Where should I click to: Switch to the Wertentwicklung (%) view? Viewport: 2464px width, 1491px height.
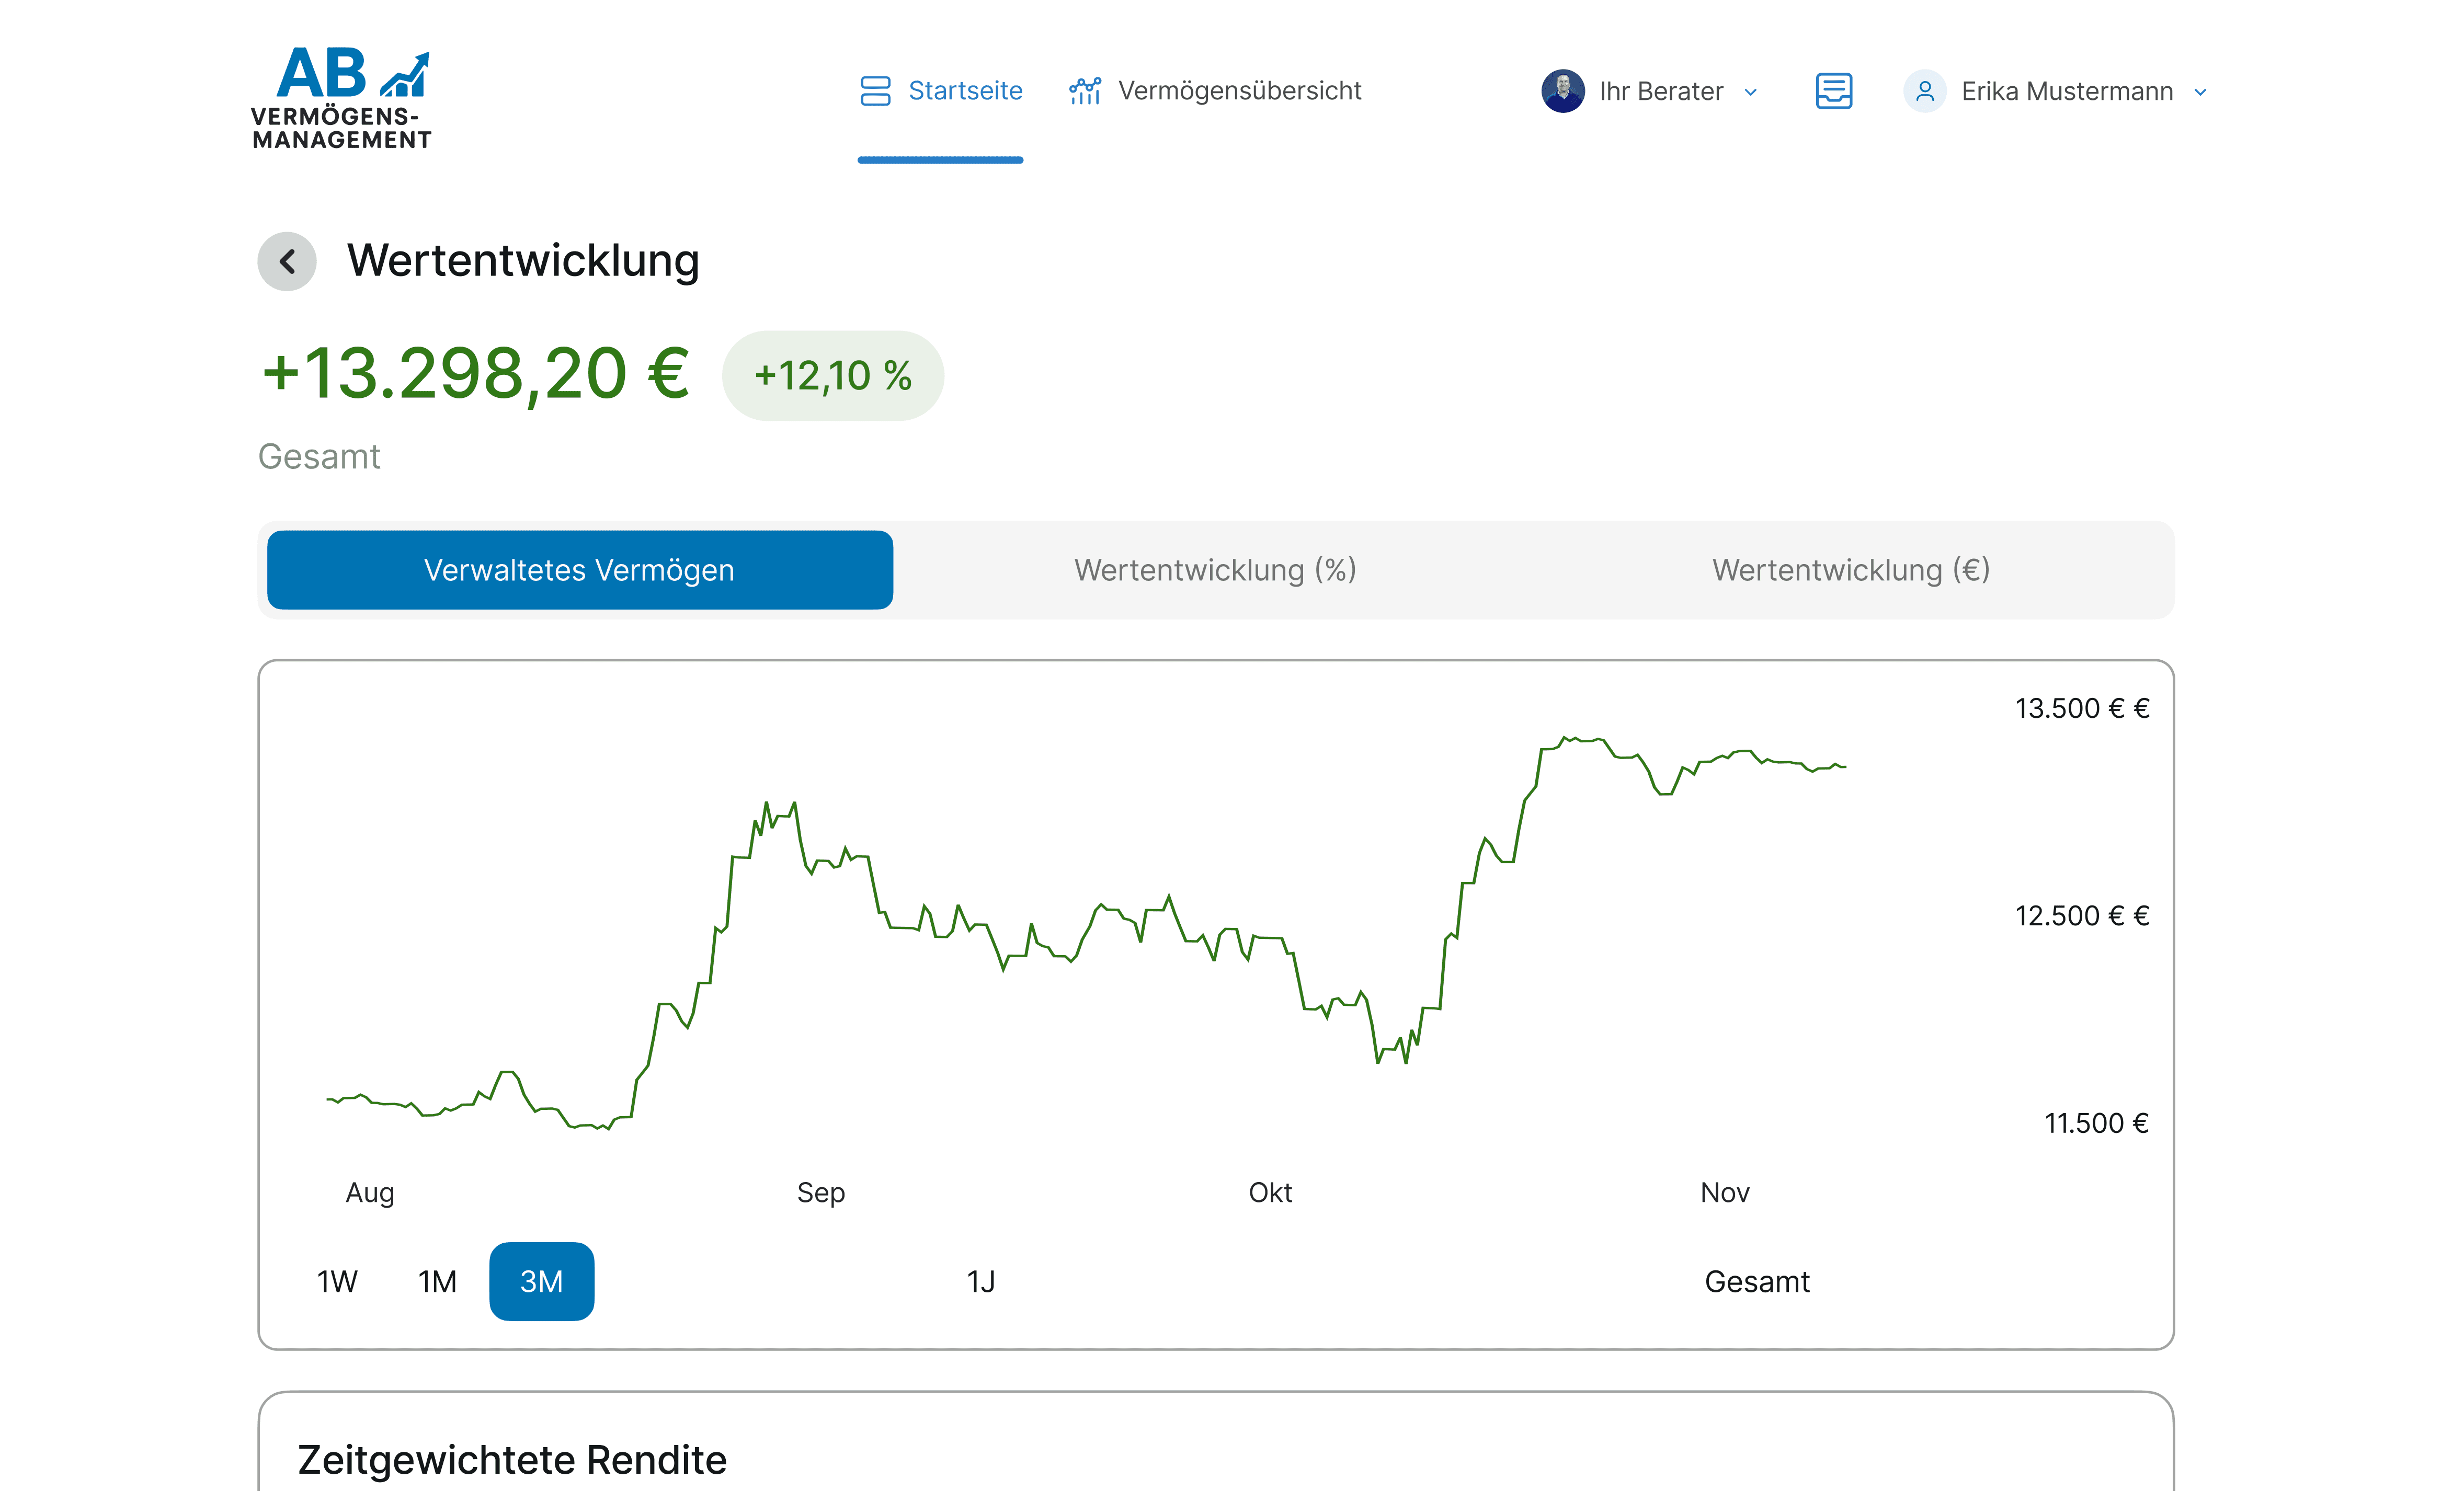point(1215,570)
